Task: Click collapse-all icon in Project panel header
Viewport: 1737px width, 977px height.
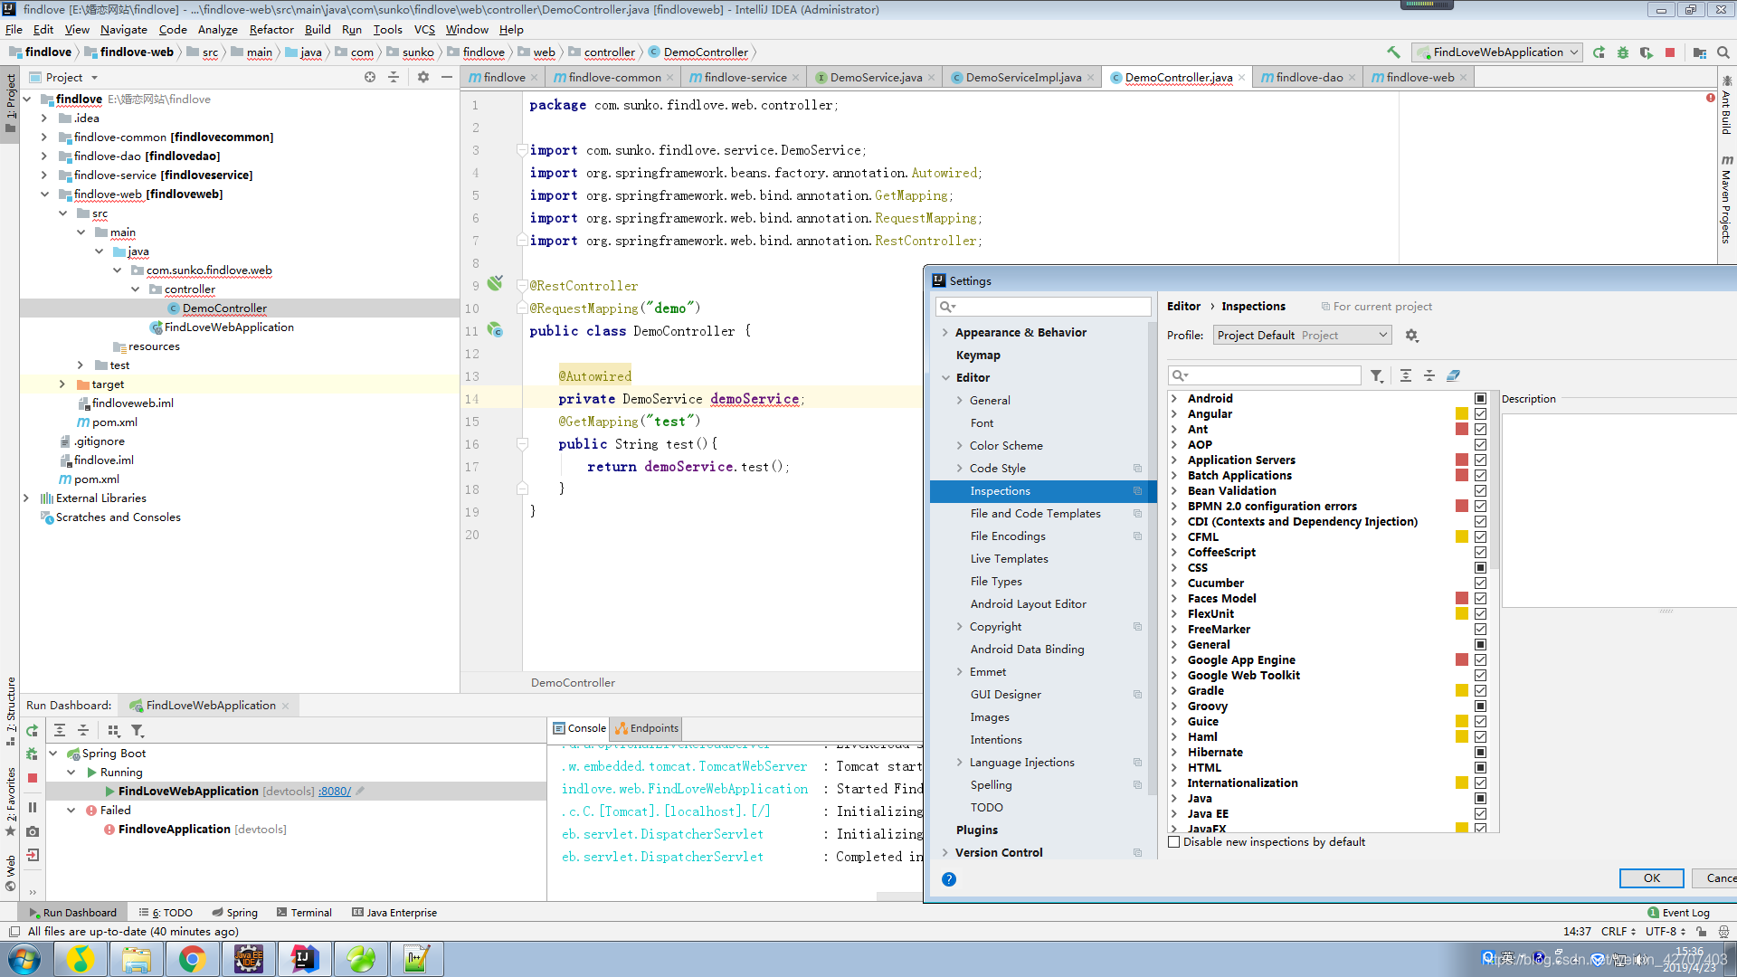Action: (394, 78)
